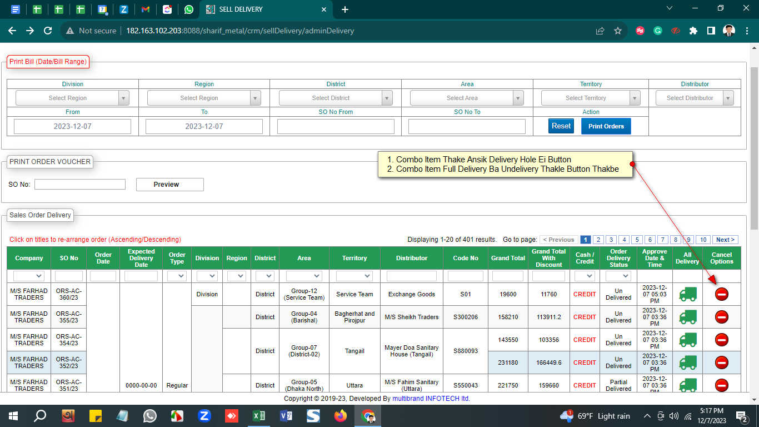This screenshot has width=759, height=427.
Task: Deliver all for the M/S Sheikh Traders order
Action: point(687,317)
